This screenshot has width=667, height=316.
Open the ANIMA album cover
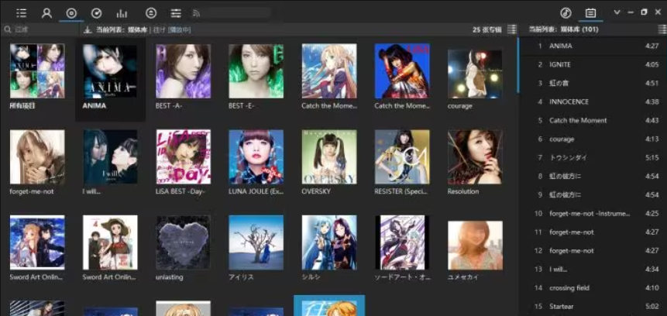[110, 71]
